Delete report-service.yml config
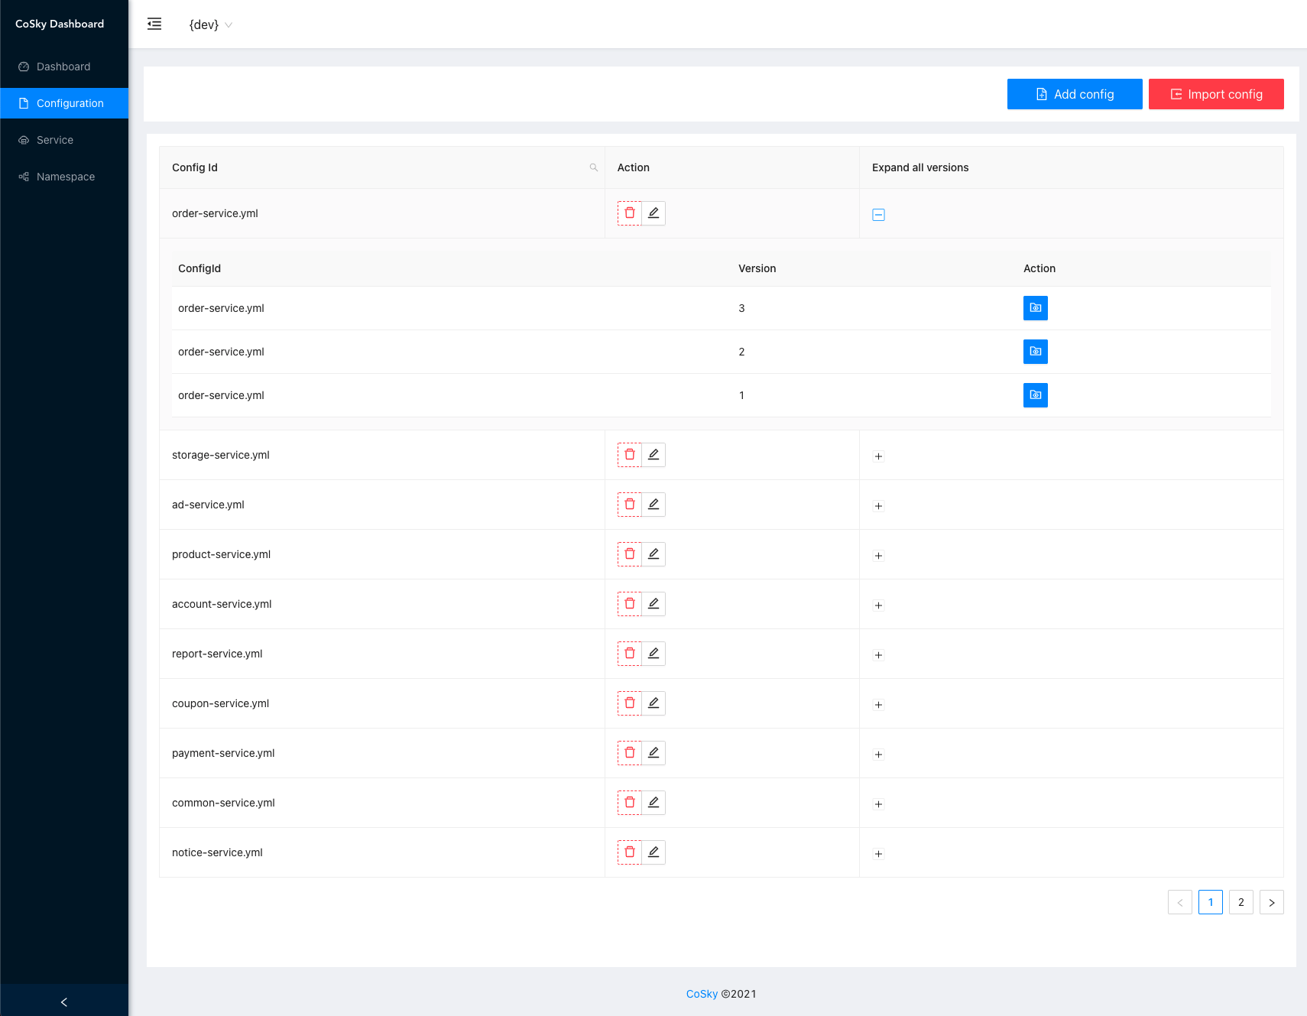Viewport: 1307px width, 1016px height. 630,654
